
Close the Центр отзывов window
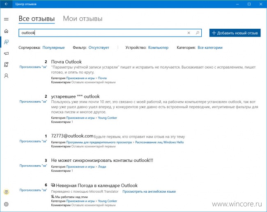click(261, 4)
